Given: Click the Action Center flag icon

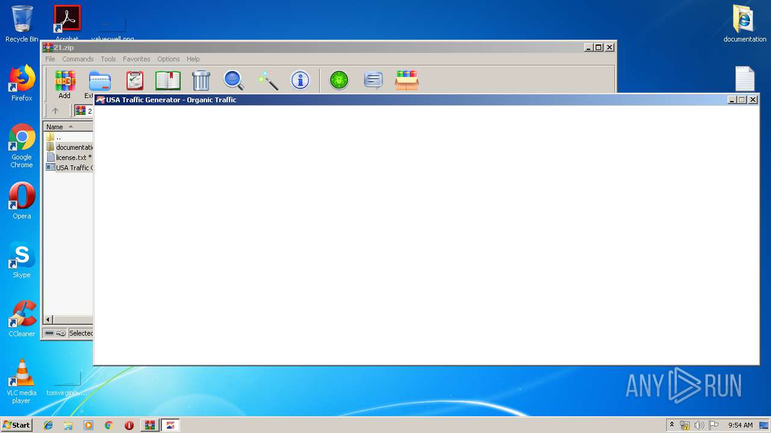Looking at the screenshot, I should [x=714, y=425].
